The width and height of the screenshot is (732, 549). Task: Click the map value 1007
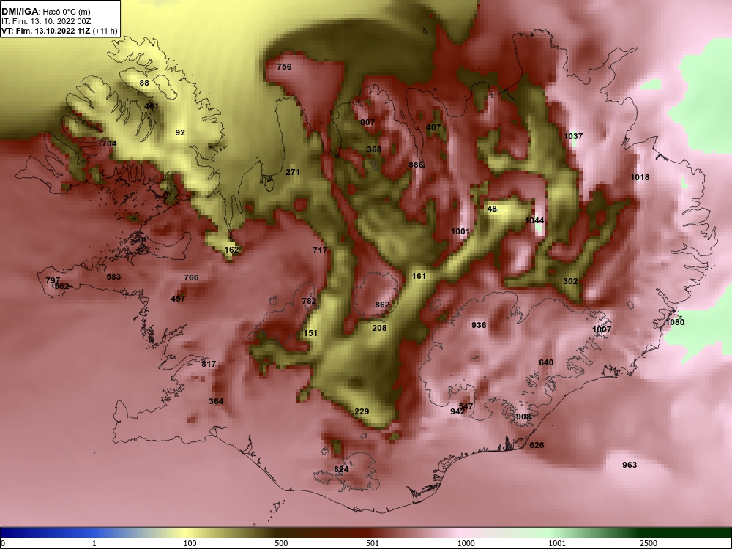click(x=602, y=329)
